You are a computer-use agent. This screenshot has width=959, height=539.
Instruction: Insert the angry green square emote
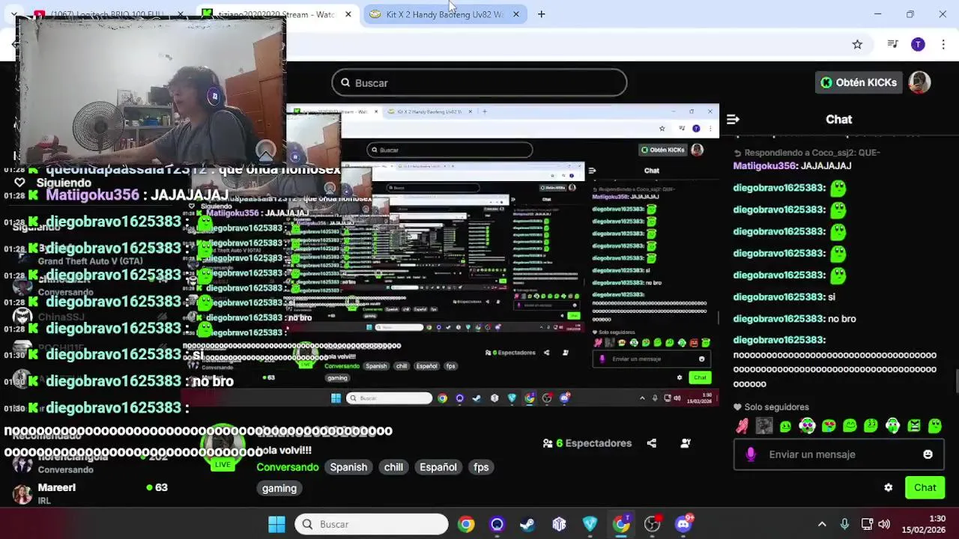point(914,426)
